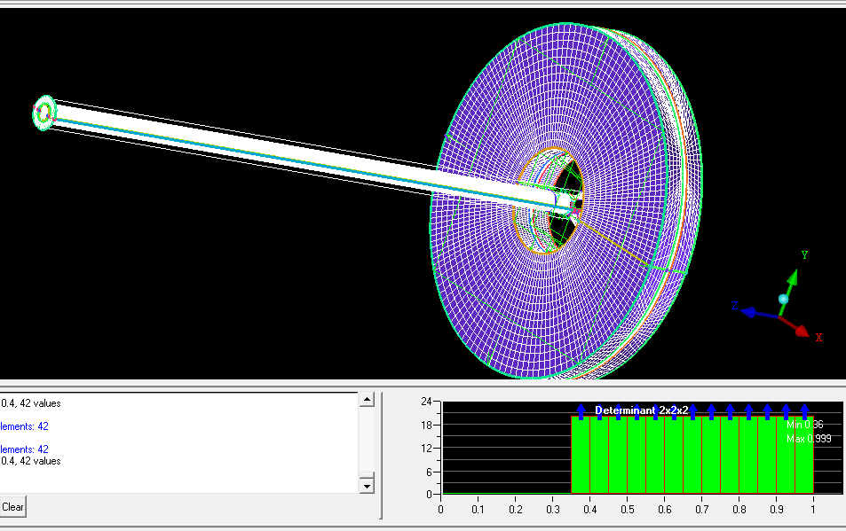Pick the central hub hole of the disk
This screenshot has width=846, height=531.
pyautogui.click(x=561, y=204)
